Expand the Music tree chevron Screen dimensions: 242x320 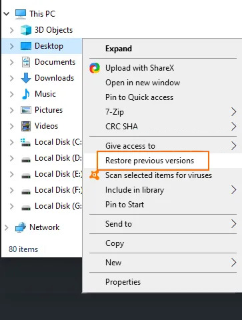click(x=12, y=94)
